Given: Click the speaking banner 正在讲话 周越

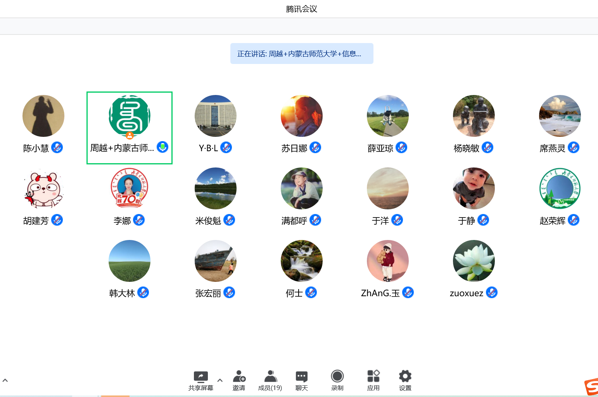Looking at the screenshot, I should 301,54.
